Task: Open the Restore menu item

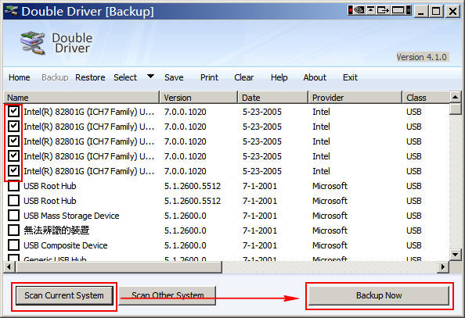Action: pyautogui.click(x=90, y=77)
